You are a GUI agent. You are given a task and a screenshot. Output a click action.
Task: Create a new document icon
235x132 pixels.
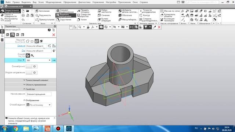[x=23, y=11]
